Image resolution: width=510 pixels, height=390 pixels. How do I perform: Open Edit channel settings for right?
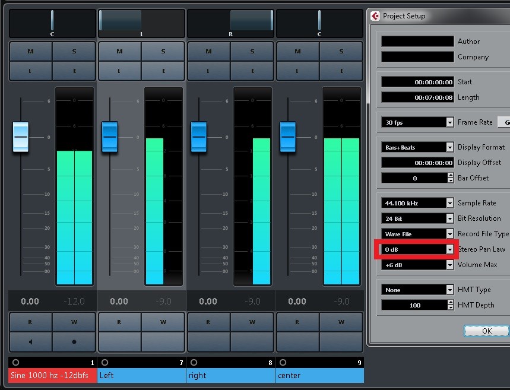point(252,71)
